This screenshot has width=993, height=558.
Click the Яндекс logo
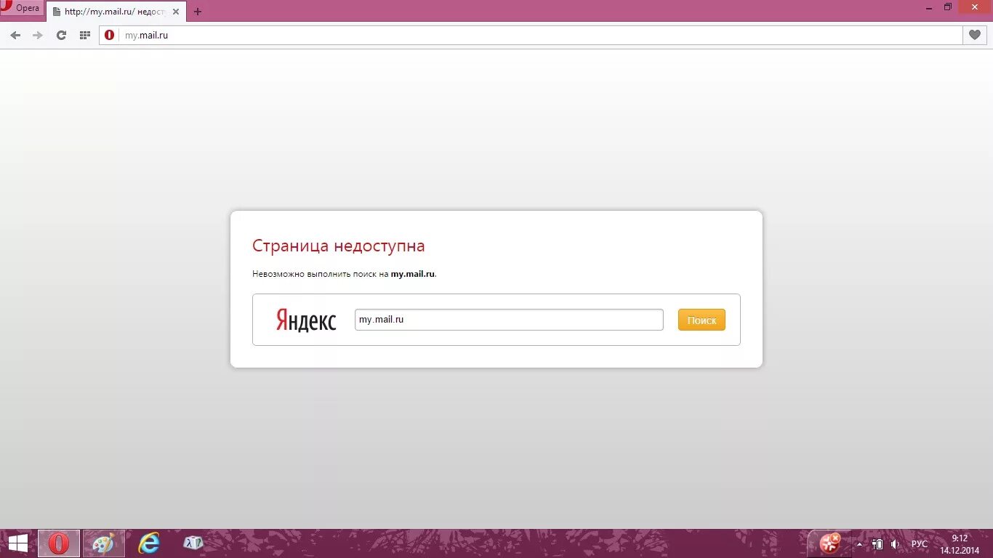click(x=306, y=320)
